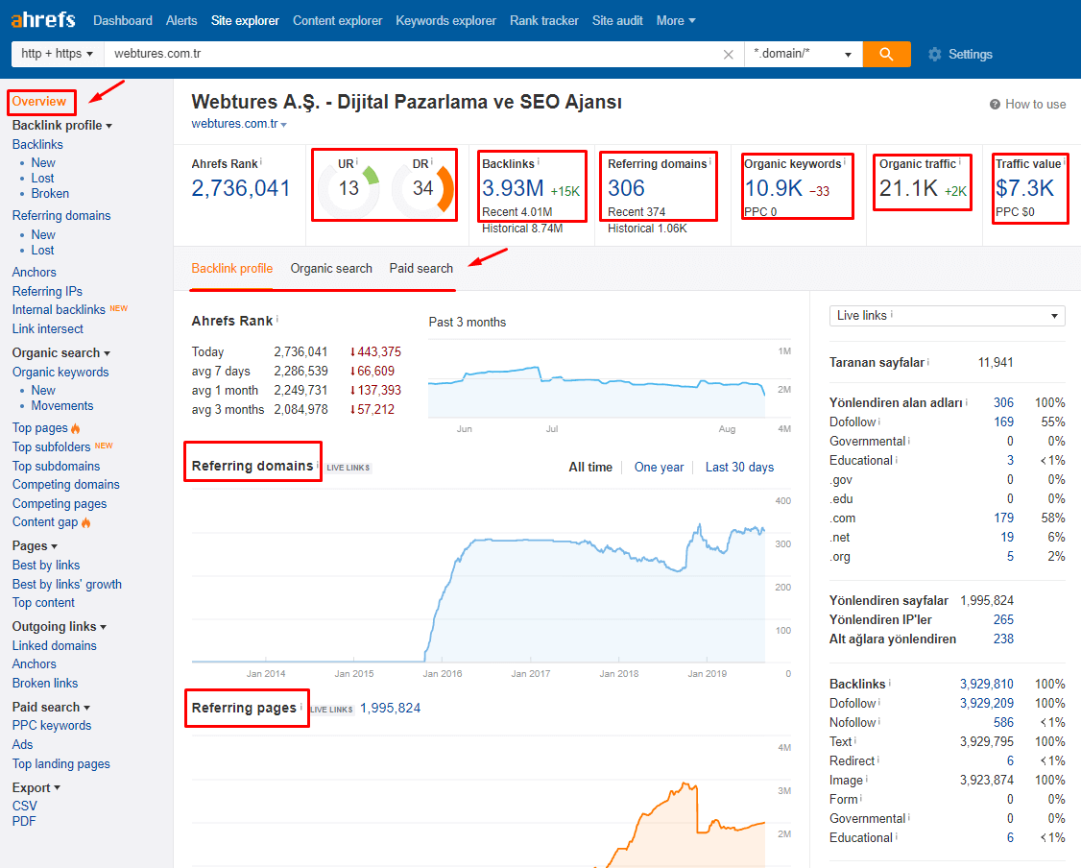The height and width of the screenshot is (868, 1081).
Task: Click the 3,929,209 dofollow backlinks value
Action: (987, 703)
